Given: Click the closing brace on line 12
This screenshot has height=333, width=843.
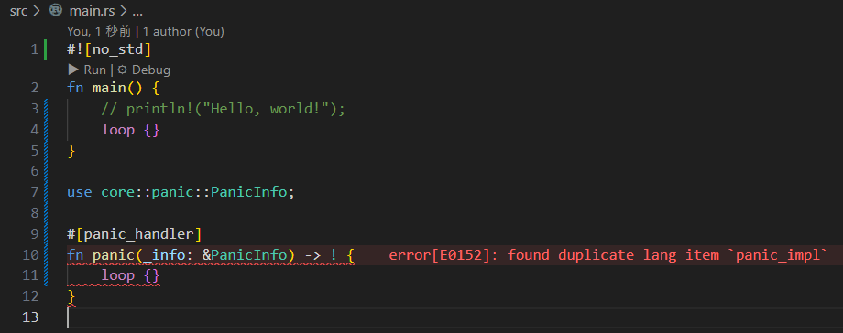Looking at the screenshot, I should click(x=71, y=296).
